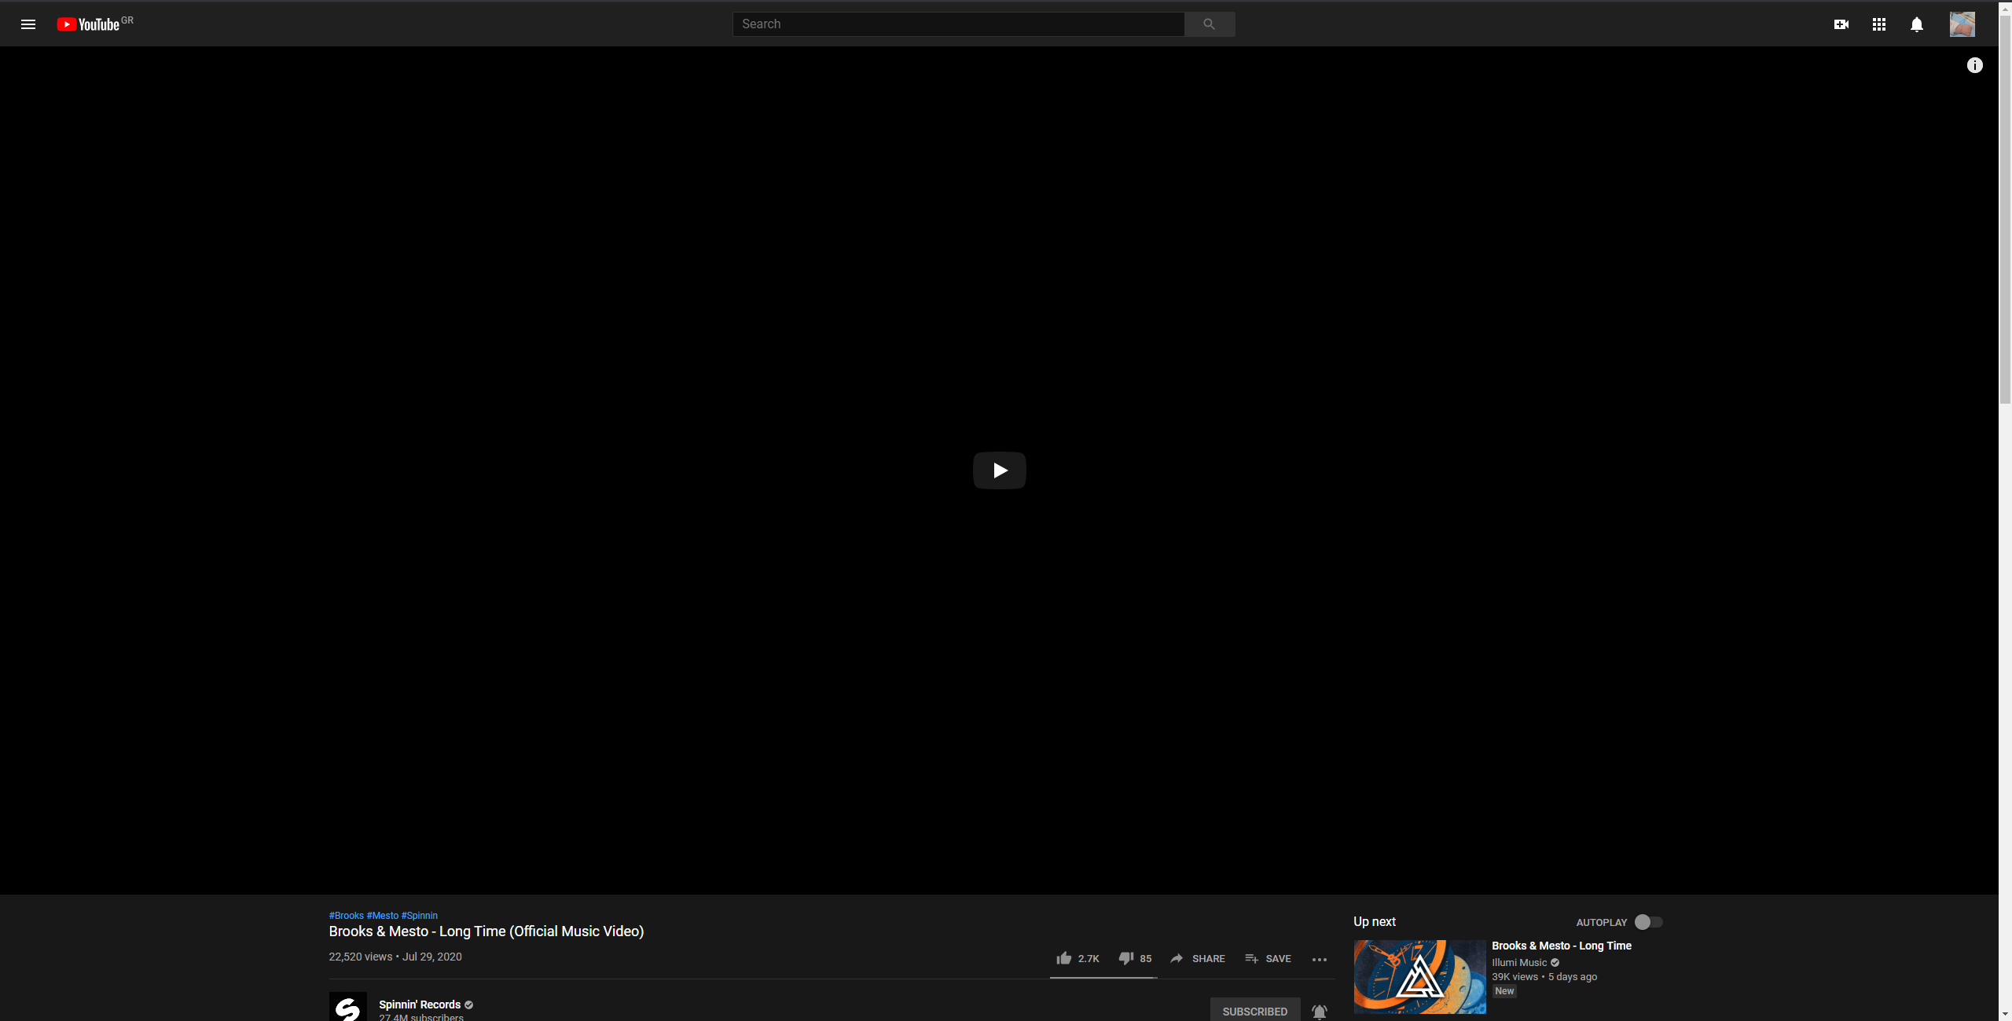Click the #Mesto hashtag label
This screenshot has width=2012, height=1021.
coord(382,915)
